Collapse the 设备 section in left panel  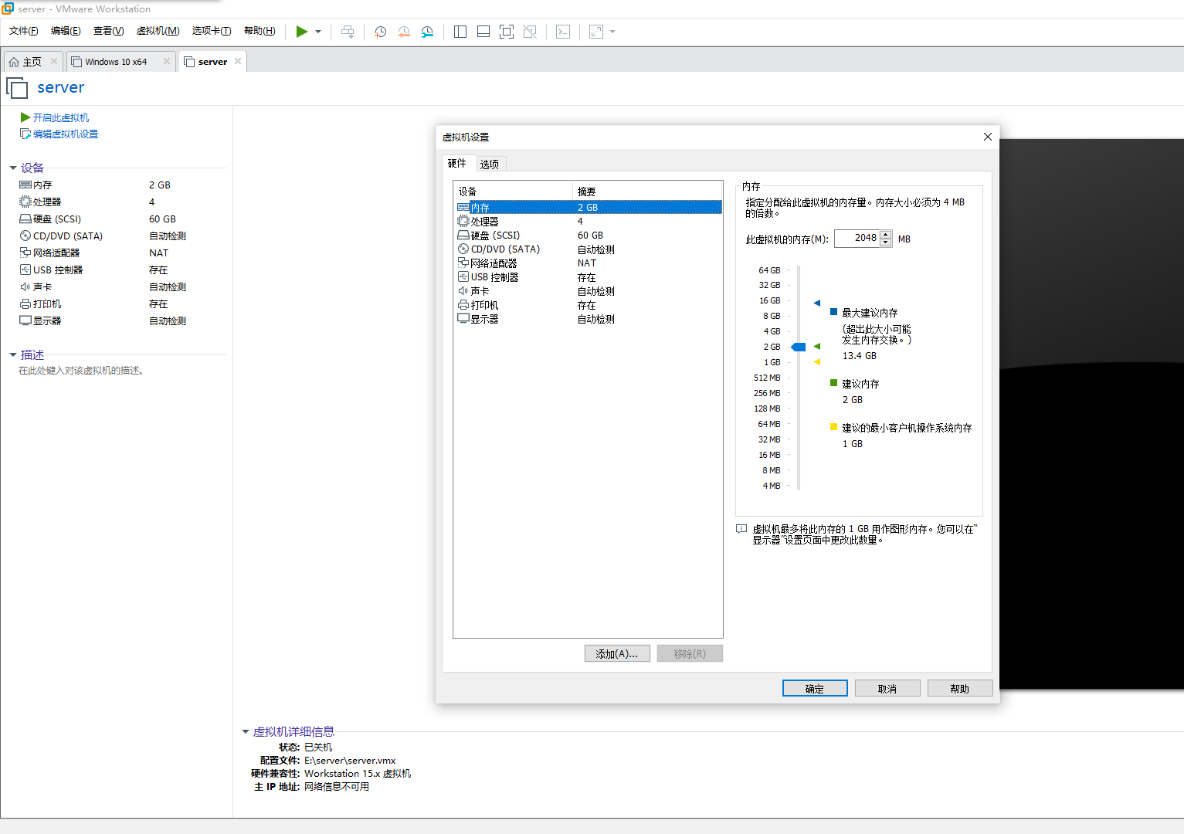pyautogui.click(x=13, y=168)
